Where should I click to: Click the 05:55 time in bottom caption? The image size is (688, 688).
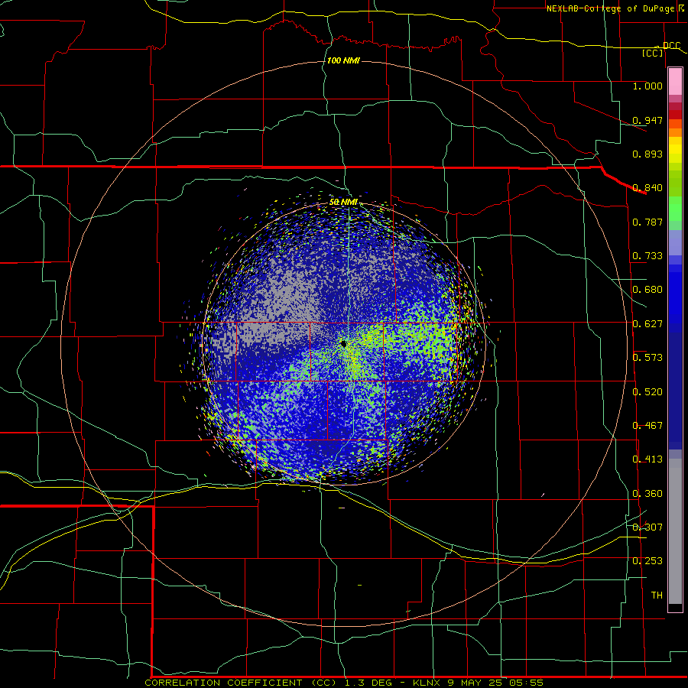(526, 683)
